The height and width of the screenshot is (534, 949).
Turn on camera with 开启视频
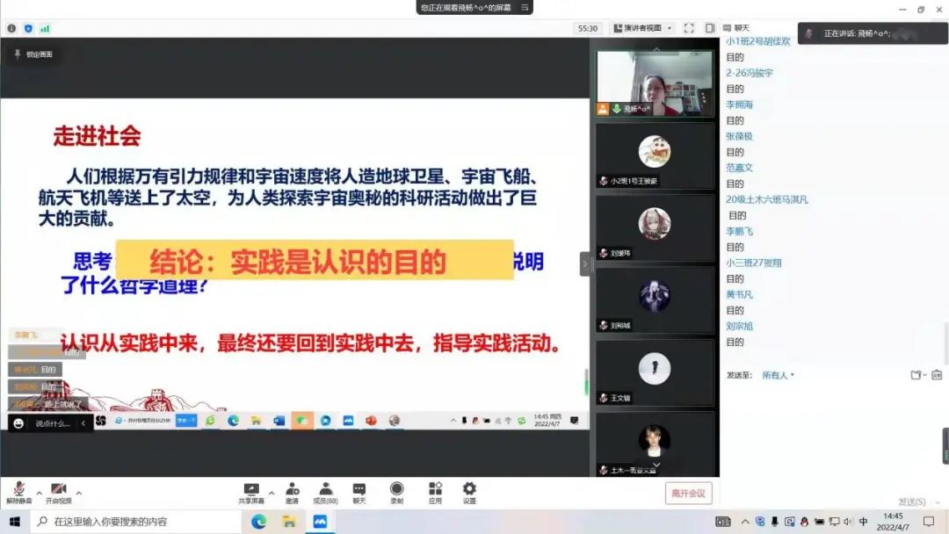[58, 491]
